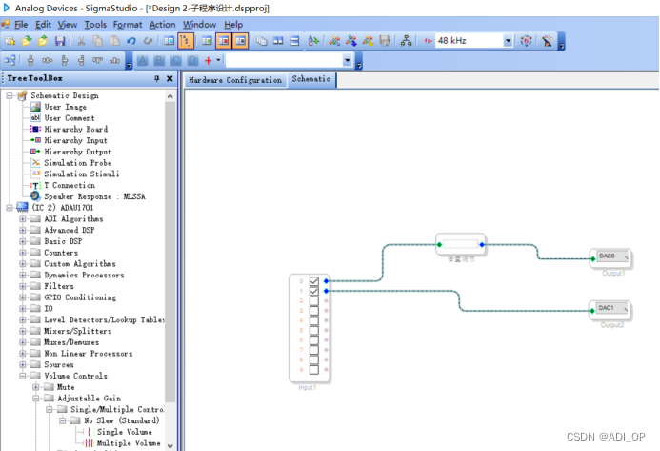
Task: Expand the Basic DSP folder
Action: pos(23,241)
